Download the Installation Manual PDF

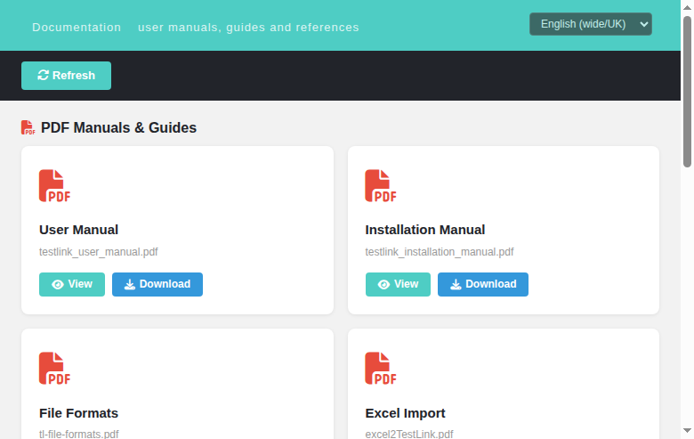click(x=483, y=284)
